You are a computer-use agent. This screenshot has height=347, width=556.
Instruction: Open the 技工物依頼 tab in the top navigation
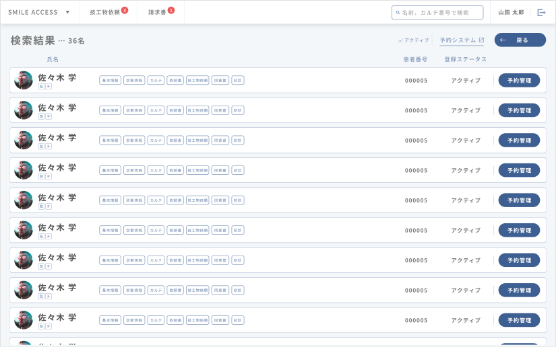104,12
